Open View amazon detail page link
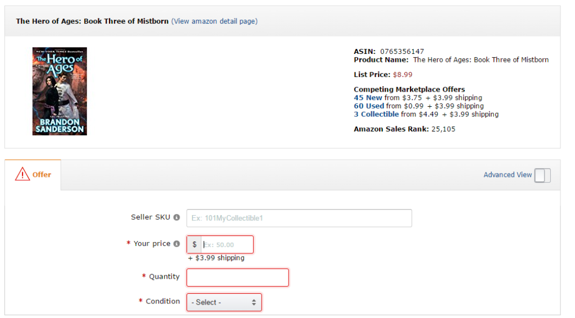The width and height of the screenshot is (575, 318). (x=215, y=21)
